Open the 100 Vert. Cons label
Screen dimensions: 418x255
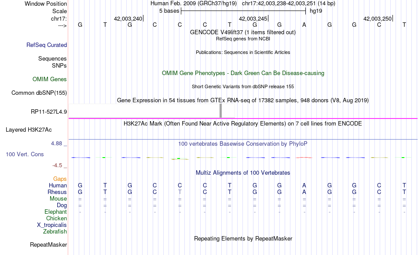(25, 154)
